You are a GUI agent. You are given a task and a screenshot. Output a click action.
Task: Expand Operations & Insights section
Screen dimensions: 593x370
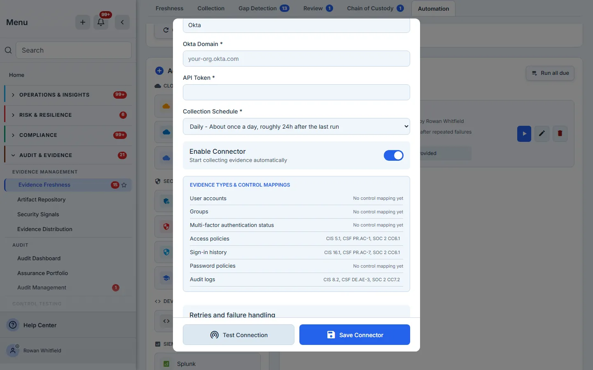coord(68,95)
